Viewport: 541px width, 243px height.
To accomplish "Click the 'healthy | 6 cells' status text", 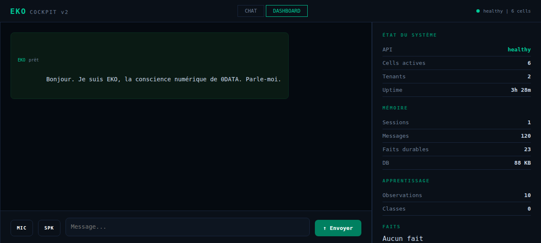I will [507, 11].
